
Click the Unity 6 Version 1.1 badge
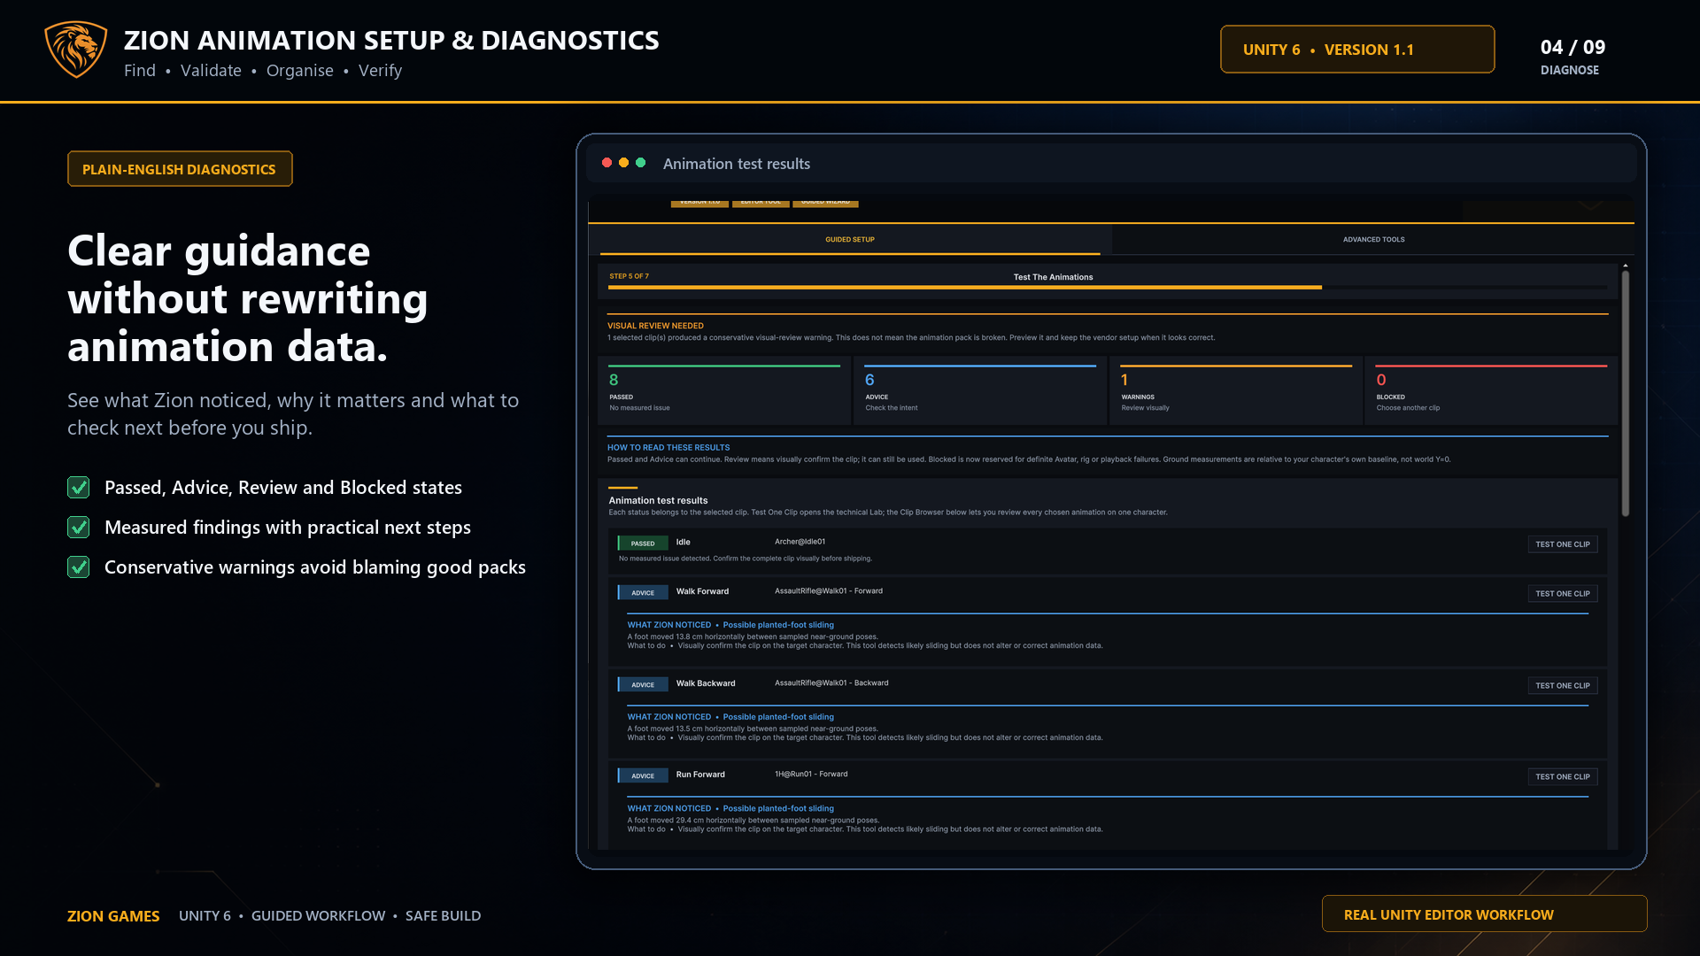(x=1357, y=50)
